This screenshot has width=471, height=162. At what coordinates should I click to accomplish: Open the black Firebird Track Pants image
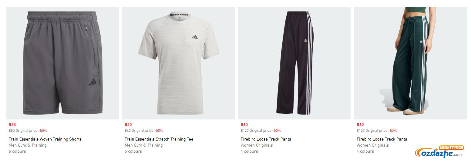(295, 63)
